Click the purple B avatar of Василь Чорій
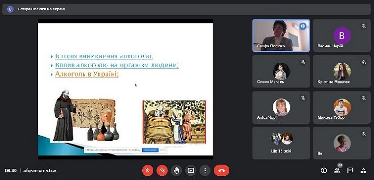 [342, 35]
